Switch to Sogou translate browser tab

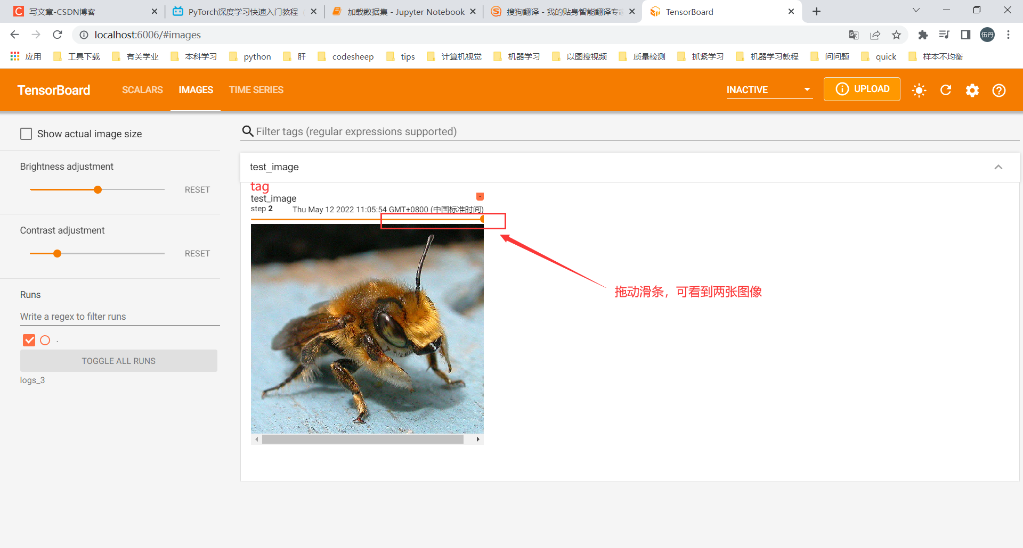[562, 11]
